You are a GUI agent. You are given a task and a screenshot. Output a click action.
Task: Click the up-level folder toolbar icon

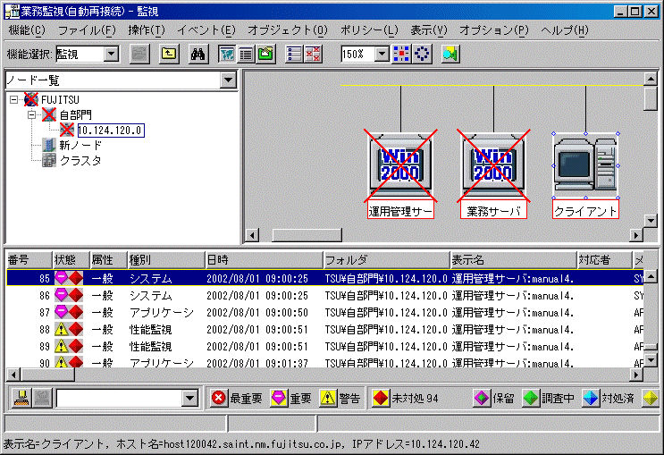point(169,55)
